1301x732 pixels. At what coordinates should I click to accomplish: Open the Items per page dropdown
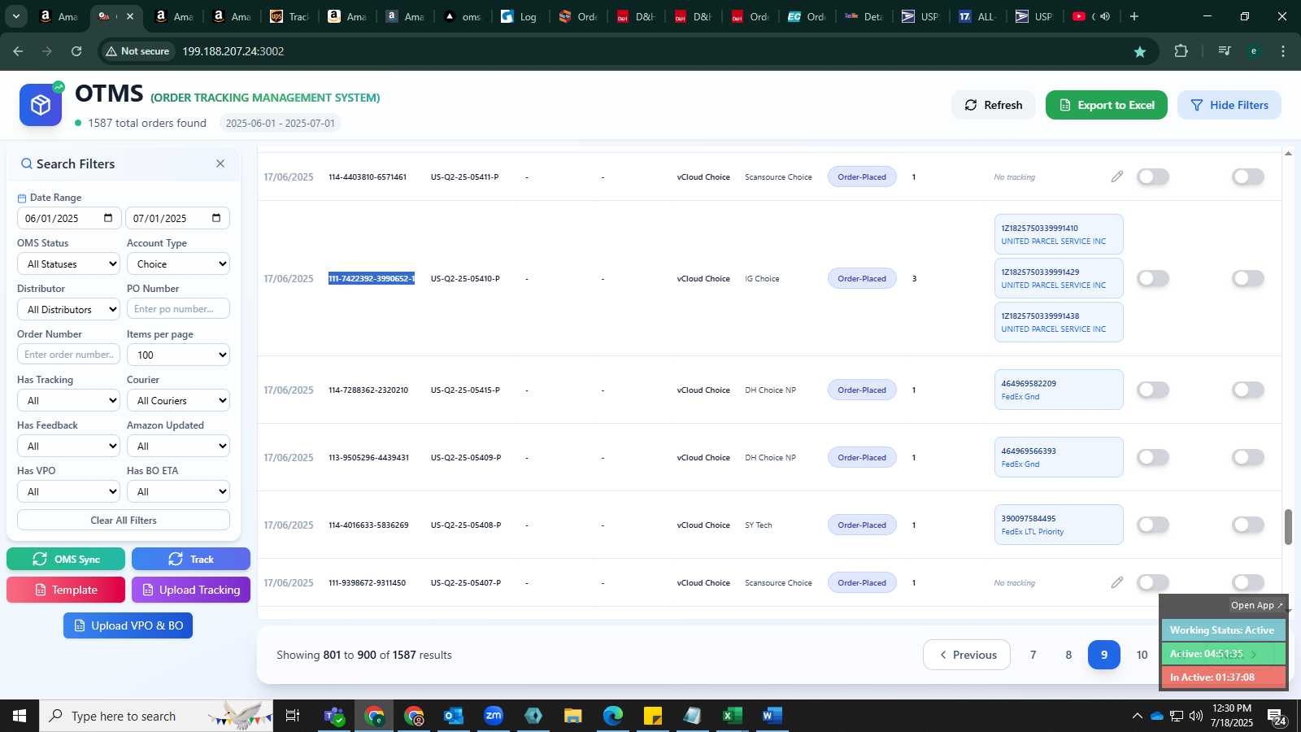pyautogui.click(x=178, y=355)
